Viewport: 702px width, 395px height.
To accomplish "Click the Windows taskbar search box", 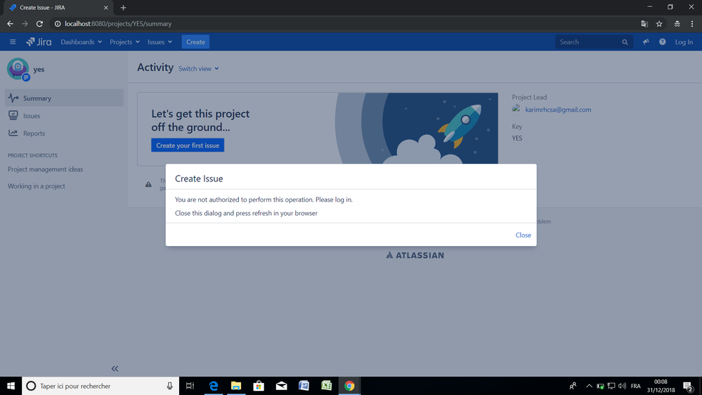I will (100, 386).
